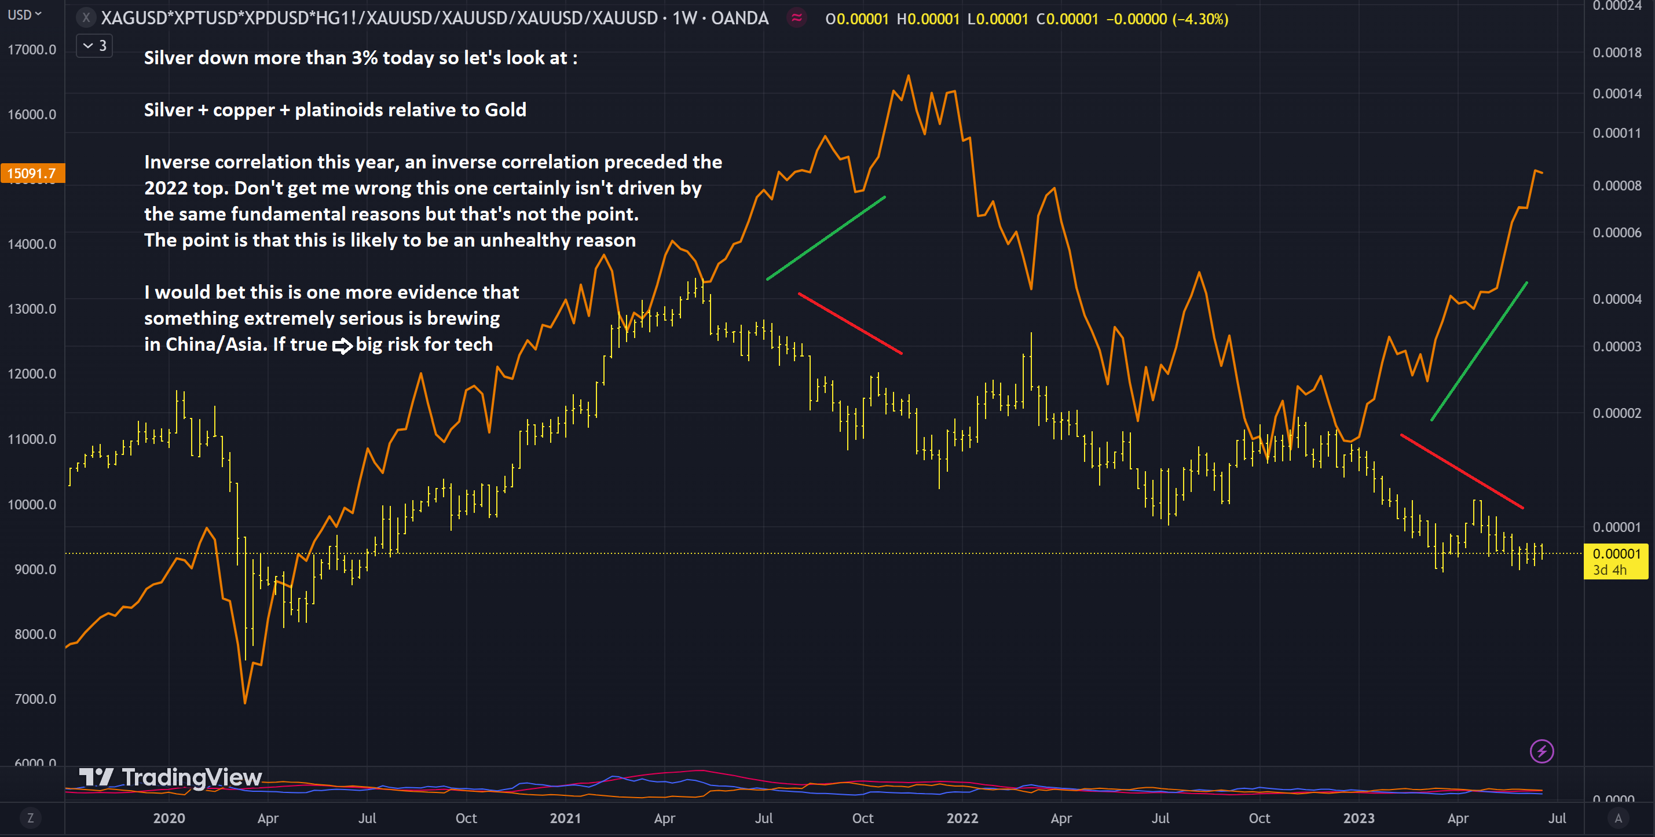Click the 7000.0 left price scale label
The height and width of the screenshot is (837, 1655).
click(35, 699)
